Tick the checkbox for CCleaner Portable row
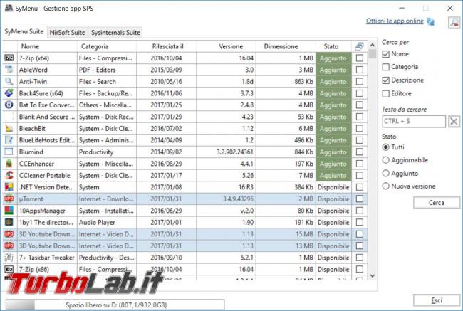 (x=359, y=175)
